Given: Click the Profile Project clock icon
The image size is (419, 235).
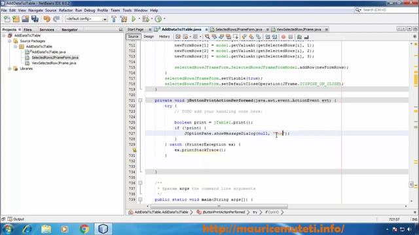Looking at the screenshot, I should (158, 19).
